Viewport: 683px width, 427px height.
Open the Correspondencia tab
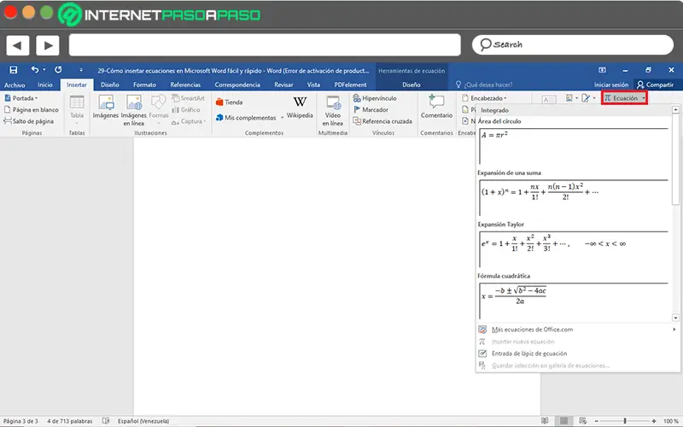click(x=237, y=85)
